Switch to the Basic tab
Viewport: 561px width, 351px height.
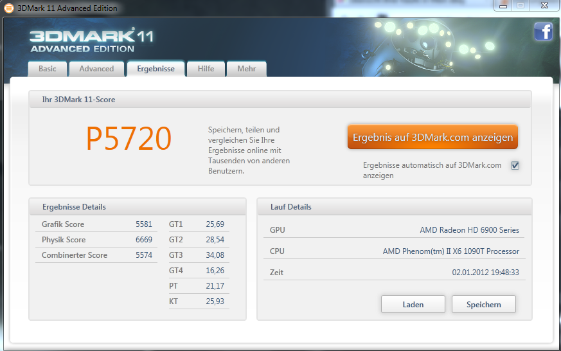(x=48, y=69)
